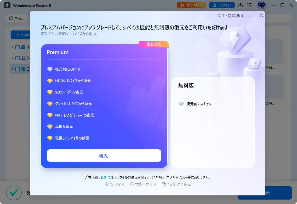Click gold diamond beside SDカードデータ復元
This screenshot has width=297, height=204.
click(50, 92)
